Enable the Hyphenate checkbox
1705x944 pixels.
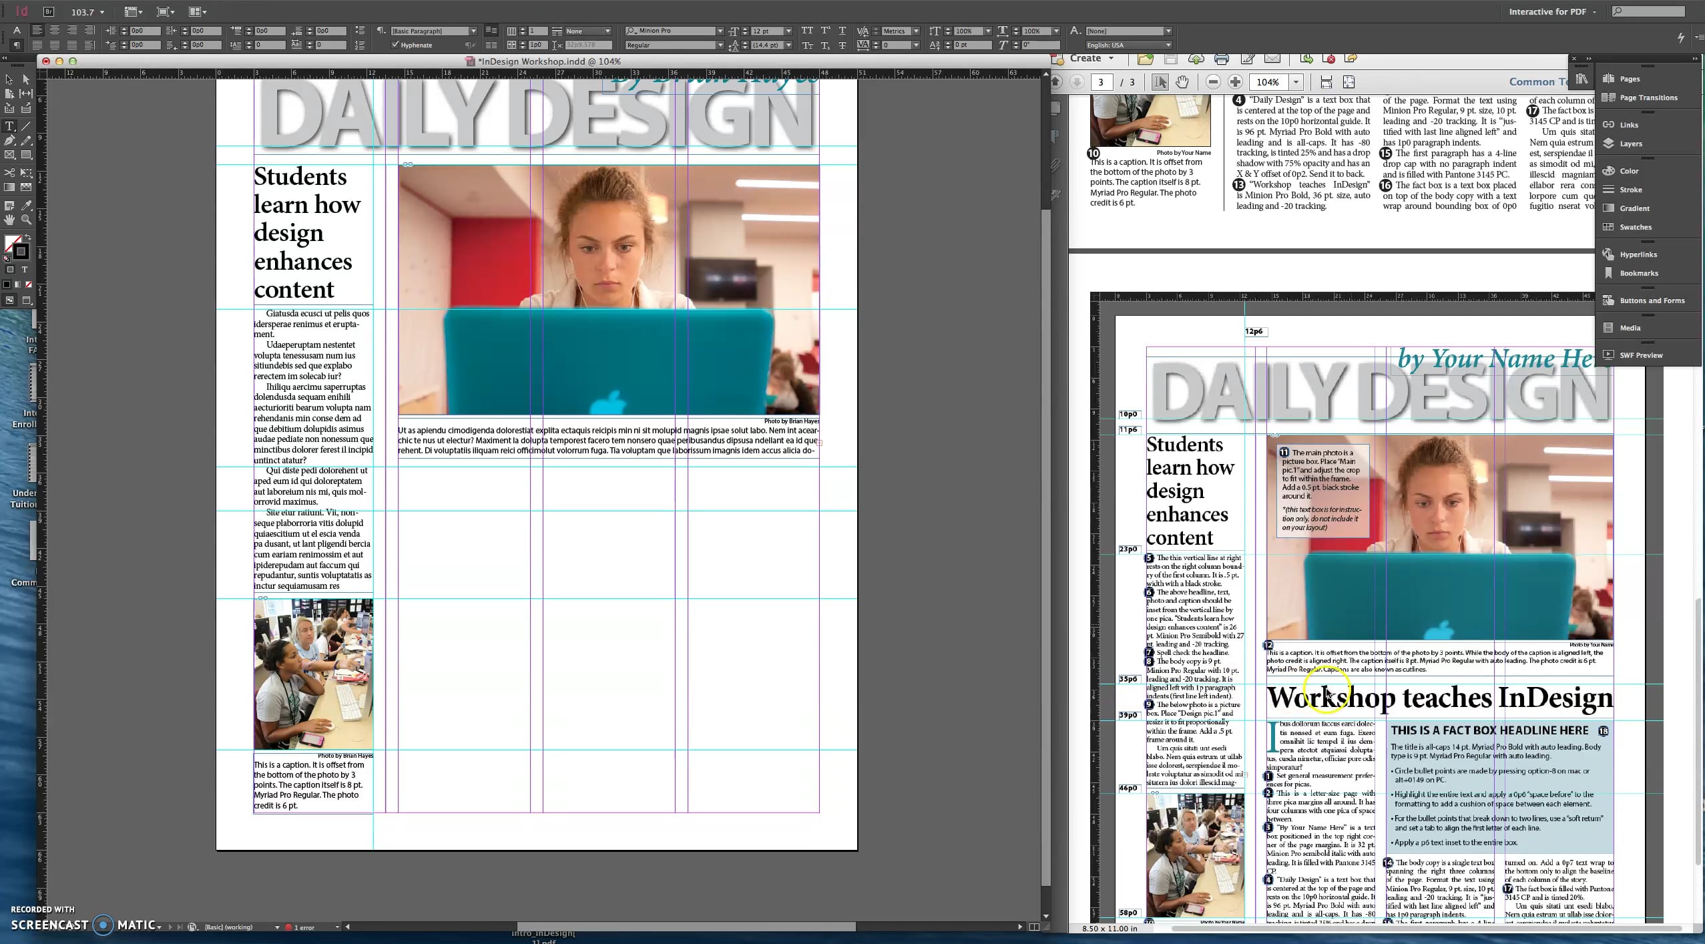coord(397,45)
